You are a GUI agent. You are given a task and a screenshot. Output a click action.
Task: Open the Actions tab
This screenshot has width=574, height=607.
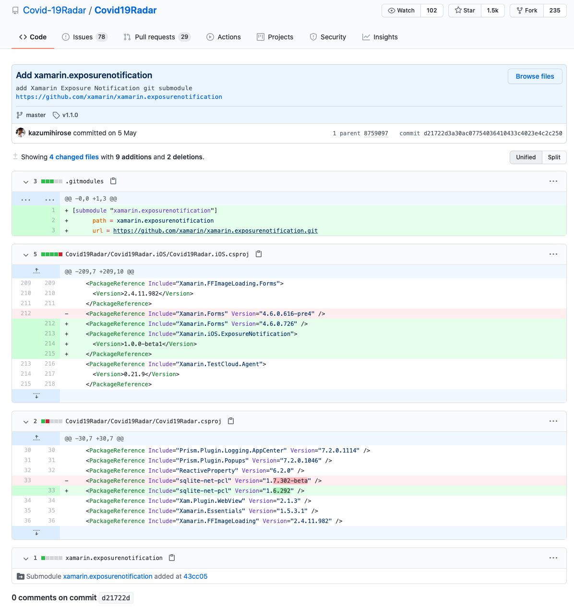click(224, 37)
